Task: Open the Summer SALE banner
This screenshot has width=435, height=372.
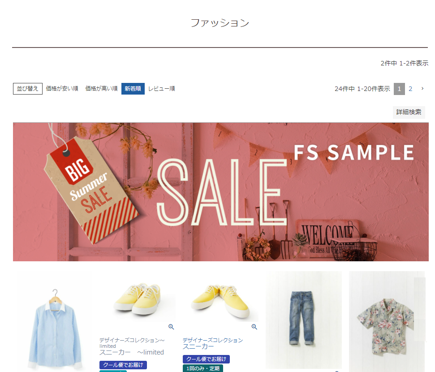Action: coord(220,192)
